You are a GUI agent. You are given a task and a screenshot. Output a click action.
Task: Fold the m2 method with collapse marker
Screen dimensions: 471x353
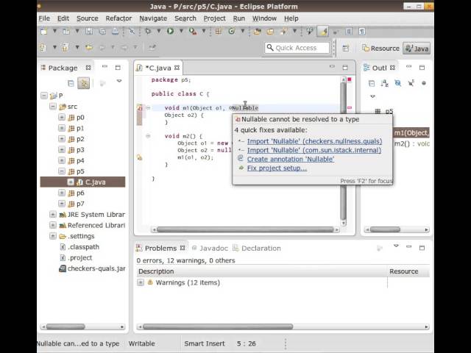tap(148, 136)
